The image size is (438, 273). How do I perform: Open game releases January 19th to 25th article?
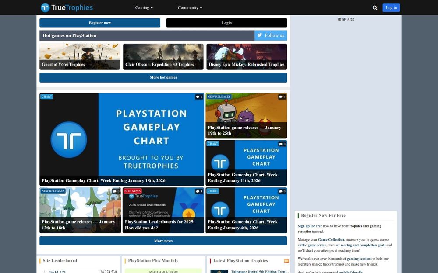pyautogui.click(x=246, y=116)
